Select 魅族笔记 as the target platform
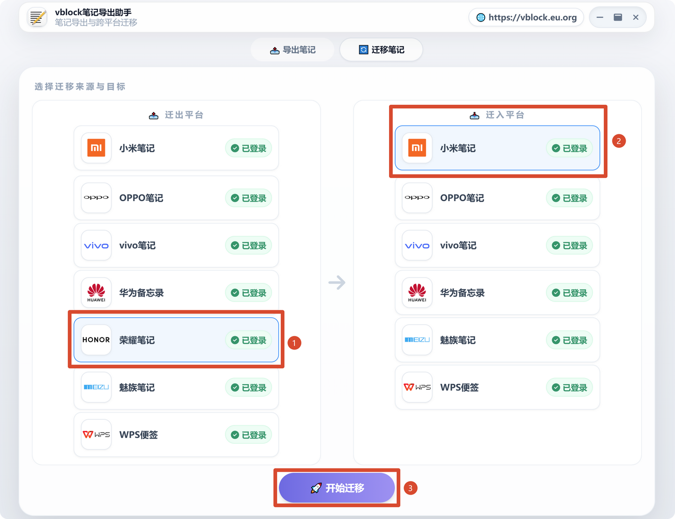This screenshot has width=675, height=519. coord(497,340)
